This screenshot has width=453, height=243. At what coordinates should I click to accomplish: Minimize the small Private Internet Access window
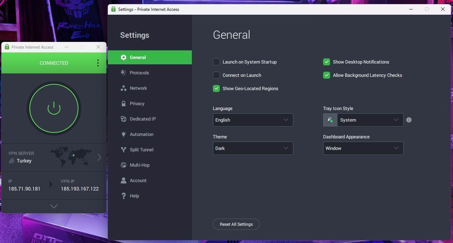tap(67, 47)
